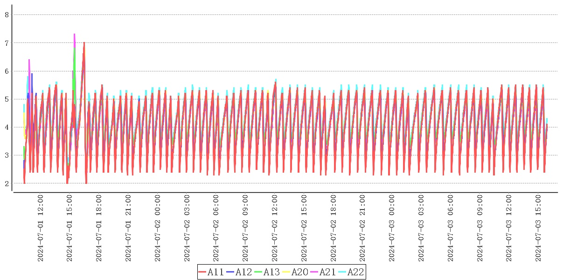Toggle the A22 series label in legend
The width and height of the screenshot is (563, 280).
pos(356,272)
